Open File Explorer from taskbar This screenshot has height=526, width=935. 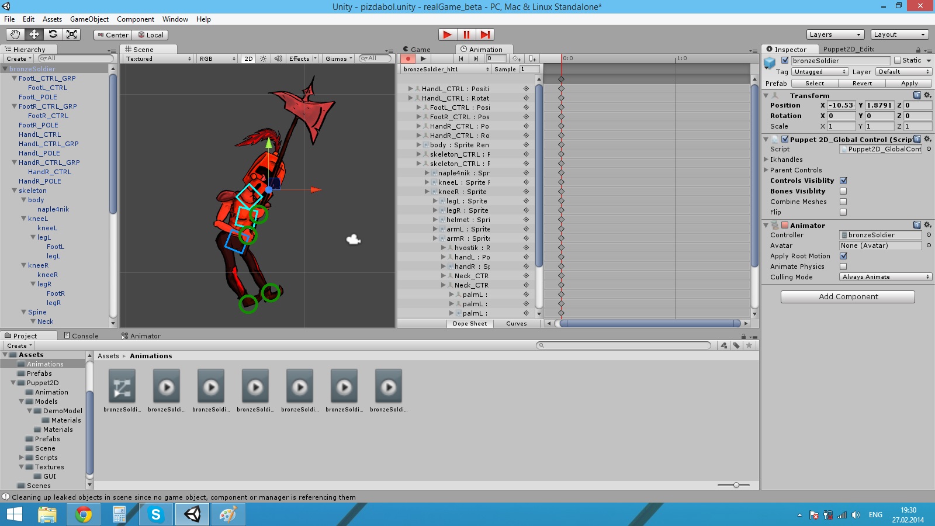(x=47, y=514)
